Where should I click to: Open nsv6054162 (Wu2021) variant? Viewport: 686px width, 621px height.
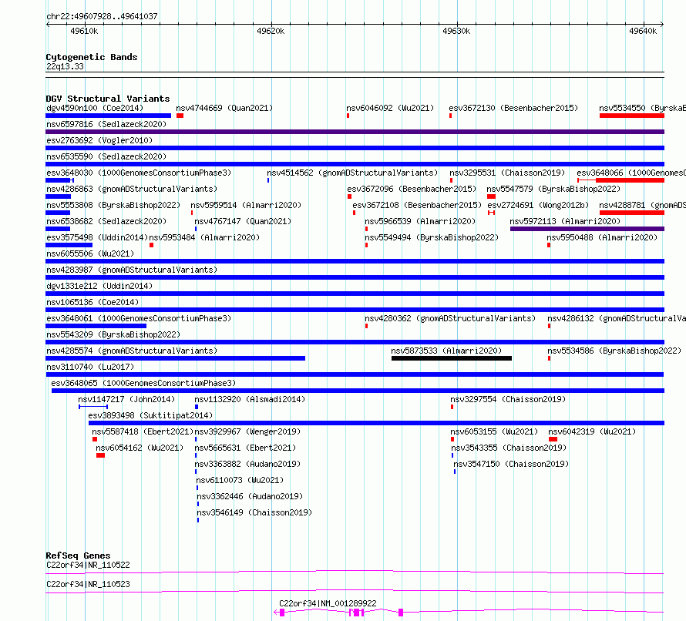click(x=140, y=448)
